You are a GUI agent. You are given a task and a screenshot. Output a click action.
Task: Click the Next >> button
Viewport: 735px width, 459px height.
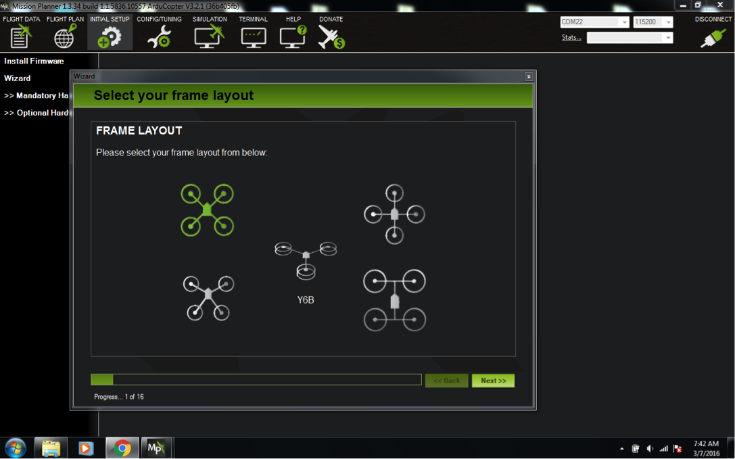point(493,381)
